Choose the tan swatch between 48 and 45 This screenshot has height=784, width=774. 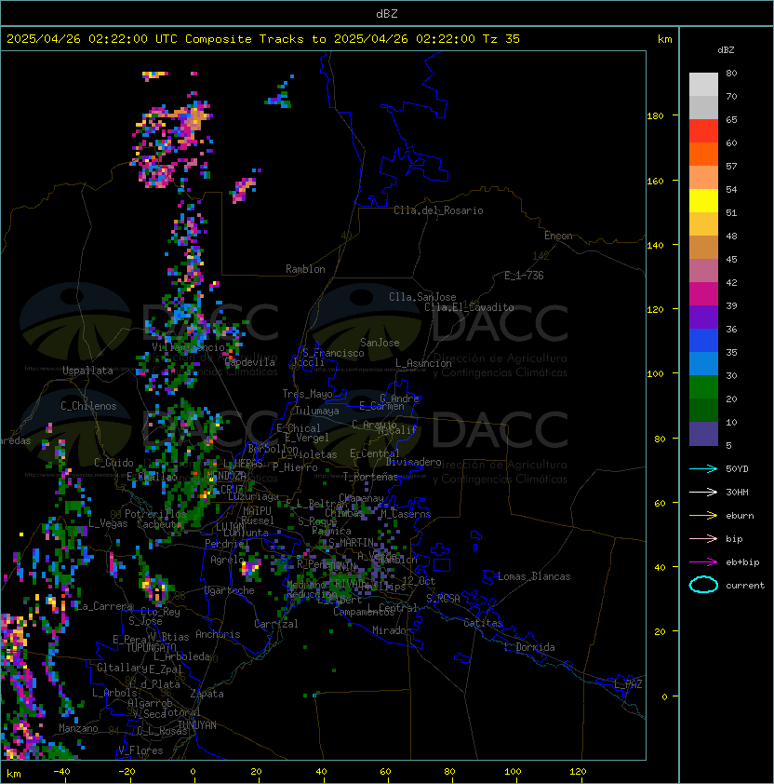pos(703,247)
